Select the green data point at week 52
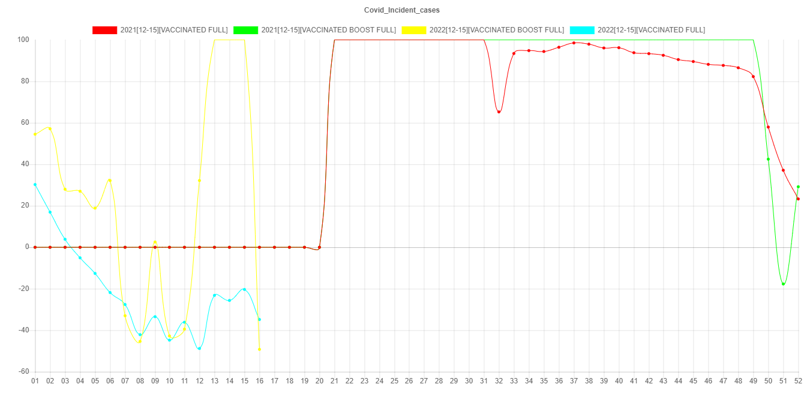Image resolution: width=804 pixels, height=402 pixels. [798, 187]
